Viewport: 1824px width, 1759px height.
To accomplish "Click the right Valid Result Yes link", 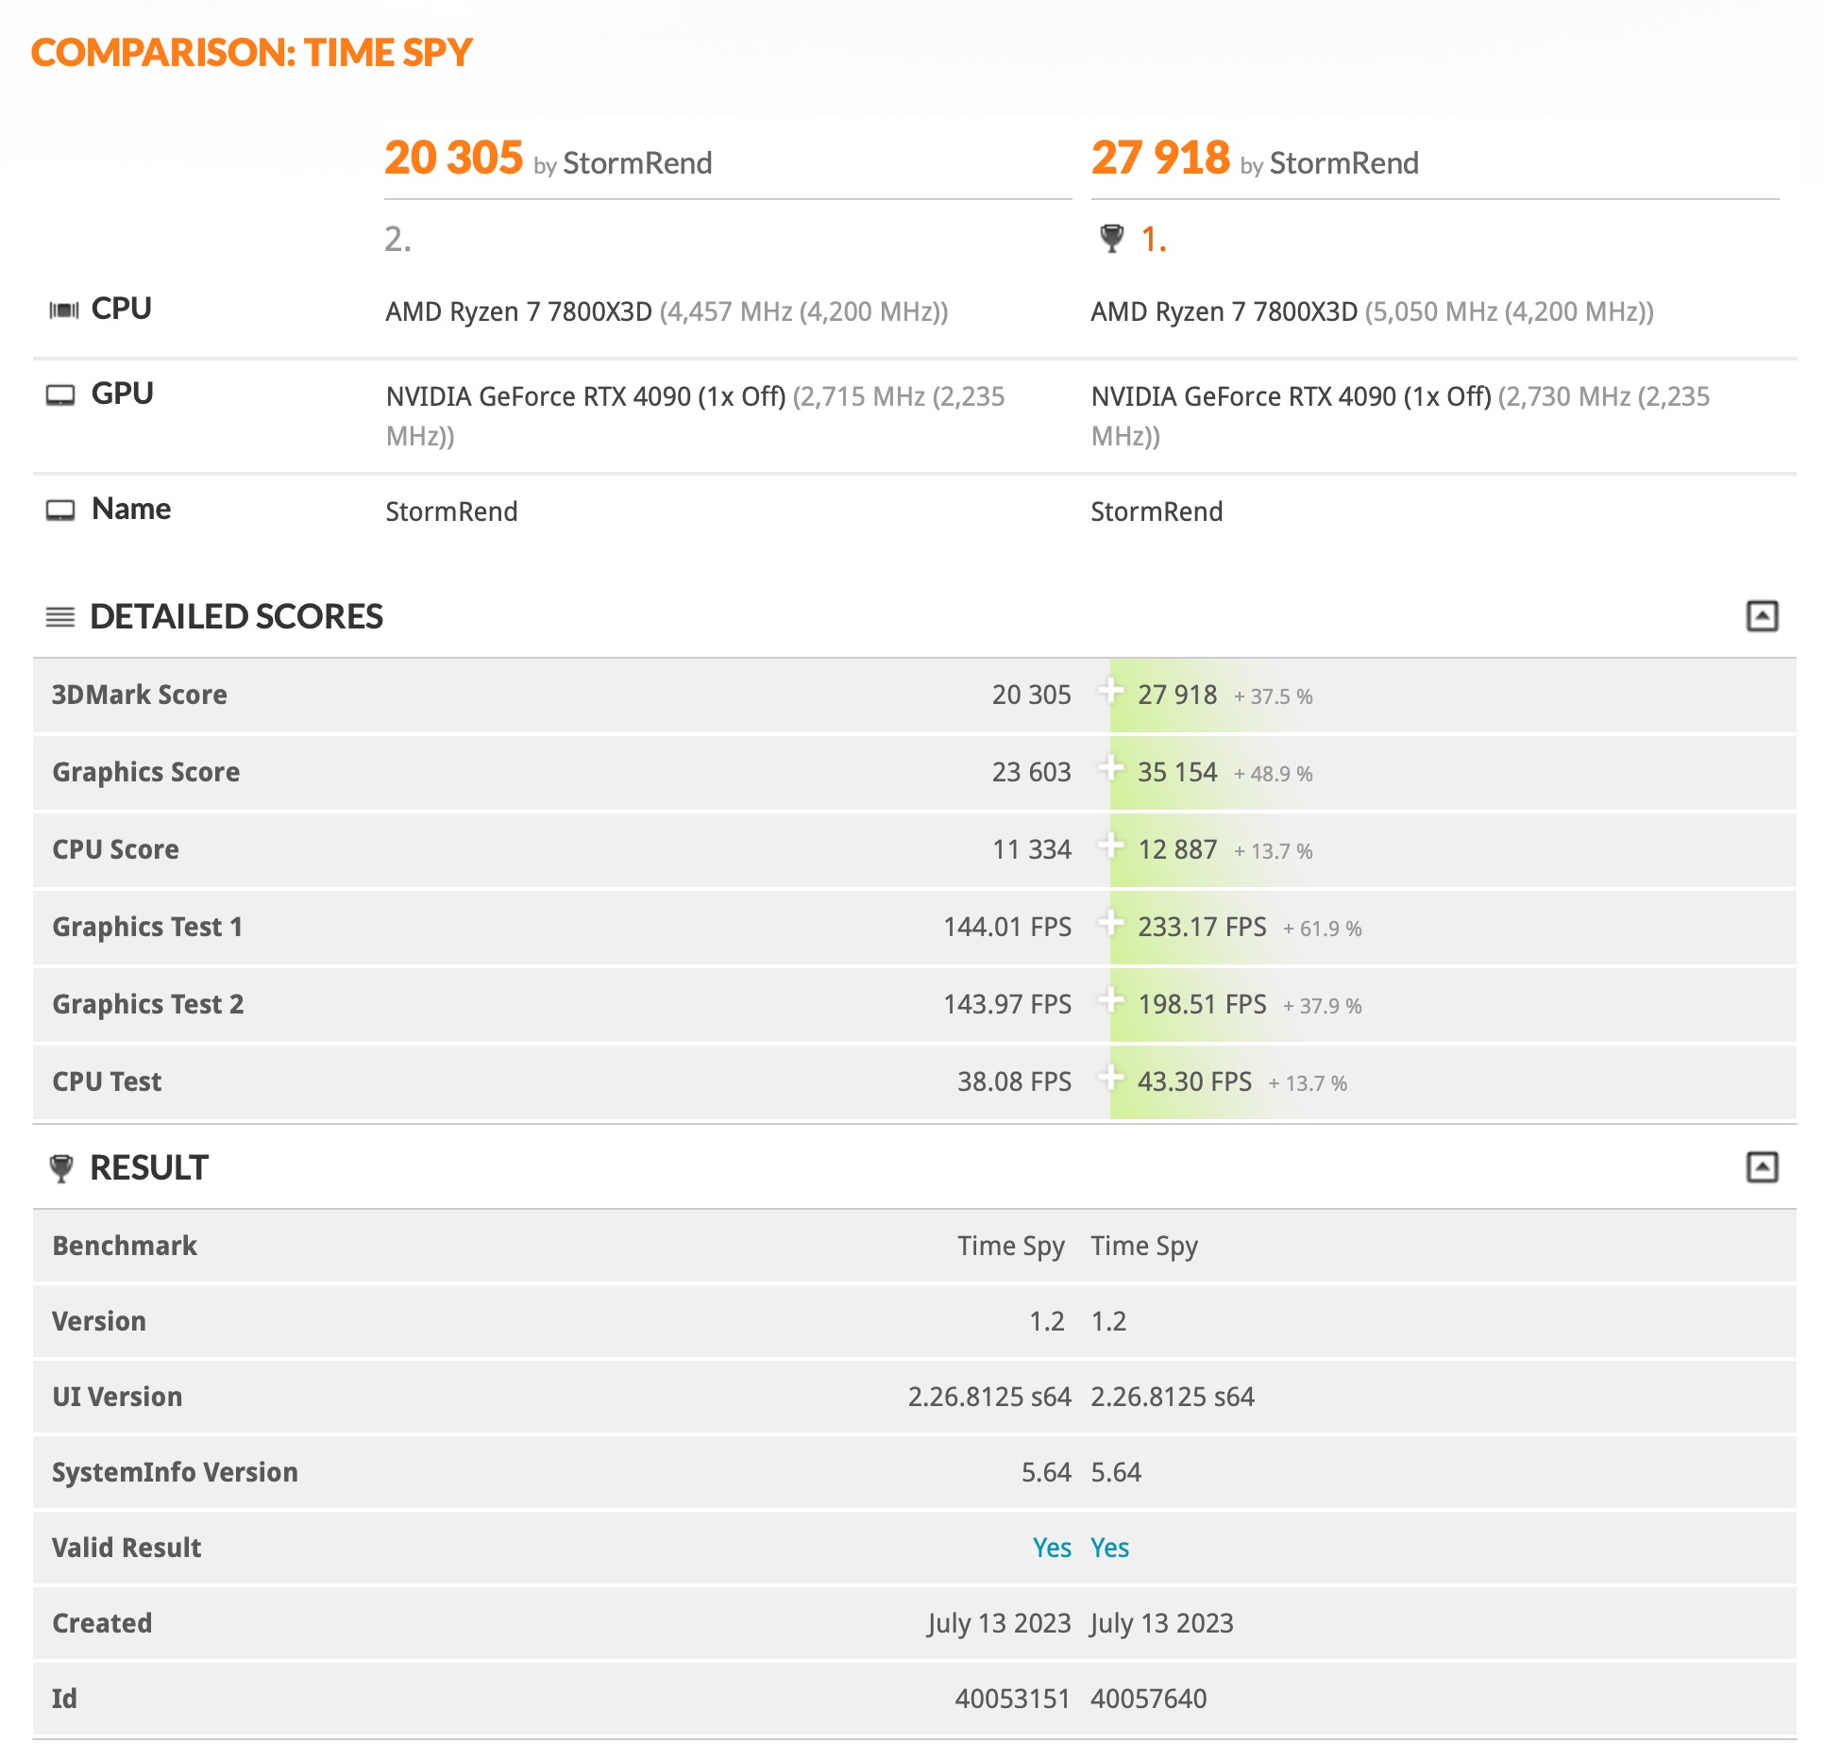I will coord(1110,1548).
